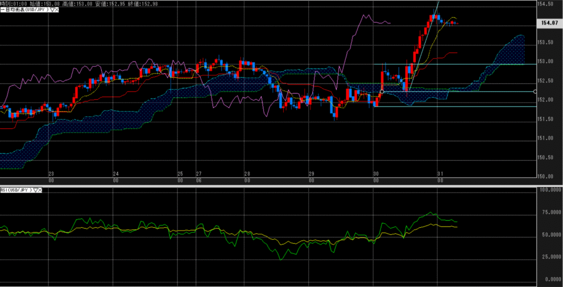
Task: Click the date 24 marker on time axis
Action: tap(115, 173)
